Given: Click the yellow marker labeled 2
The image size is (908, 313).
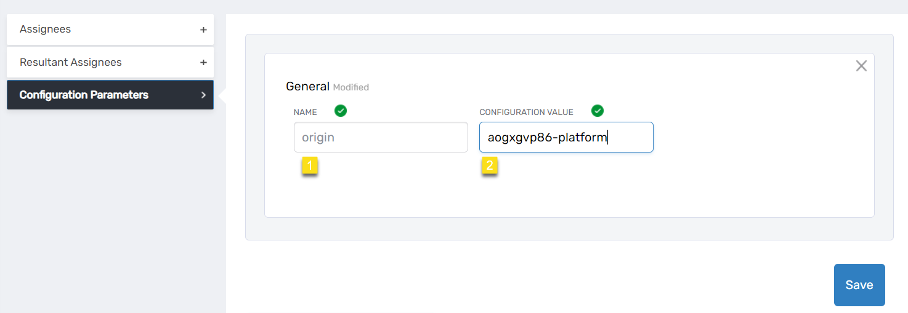Looking at the screenshot, I should click(490, 165).
